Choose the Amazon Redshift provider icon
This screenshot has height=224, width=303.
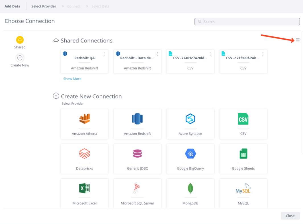[x=137, y=119]
